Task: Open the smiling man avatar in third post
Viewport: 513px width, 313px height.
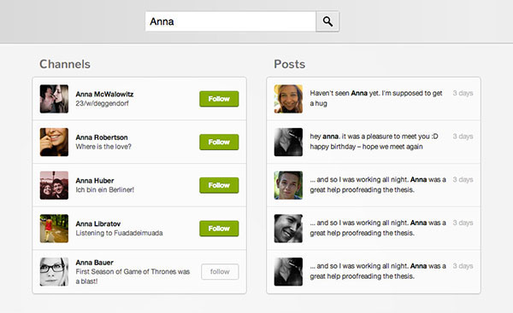Action: coord(288,185)
